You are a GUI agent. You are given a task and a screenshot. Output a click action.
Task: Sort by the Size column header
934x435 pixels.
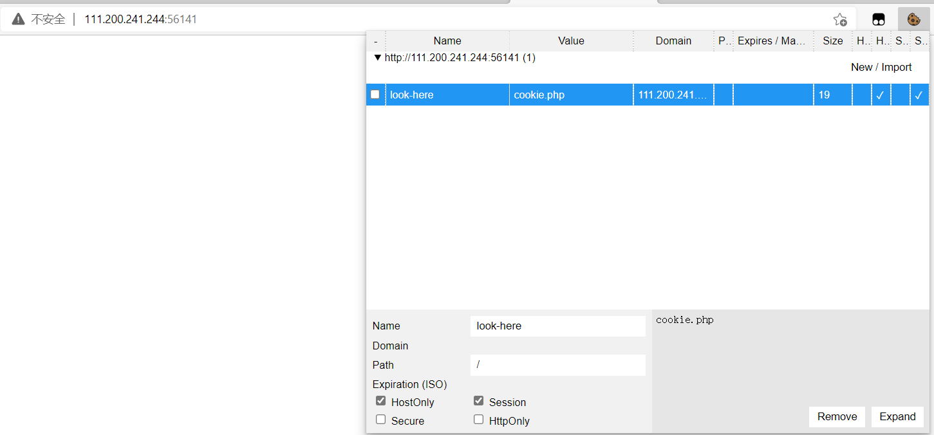[832, 41]
